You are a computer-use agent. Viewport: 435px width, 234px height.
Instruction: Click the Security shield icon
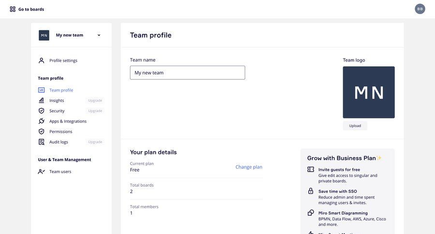click(x=42, y=111)
